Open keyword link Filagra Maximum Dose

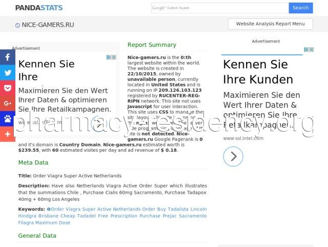44,222
